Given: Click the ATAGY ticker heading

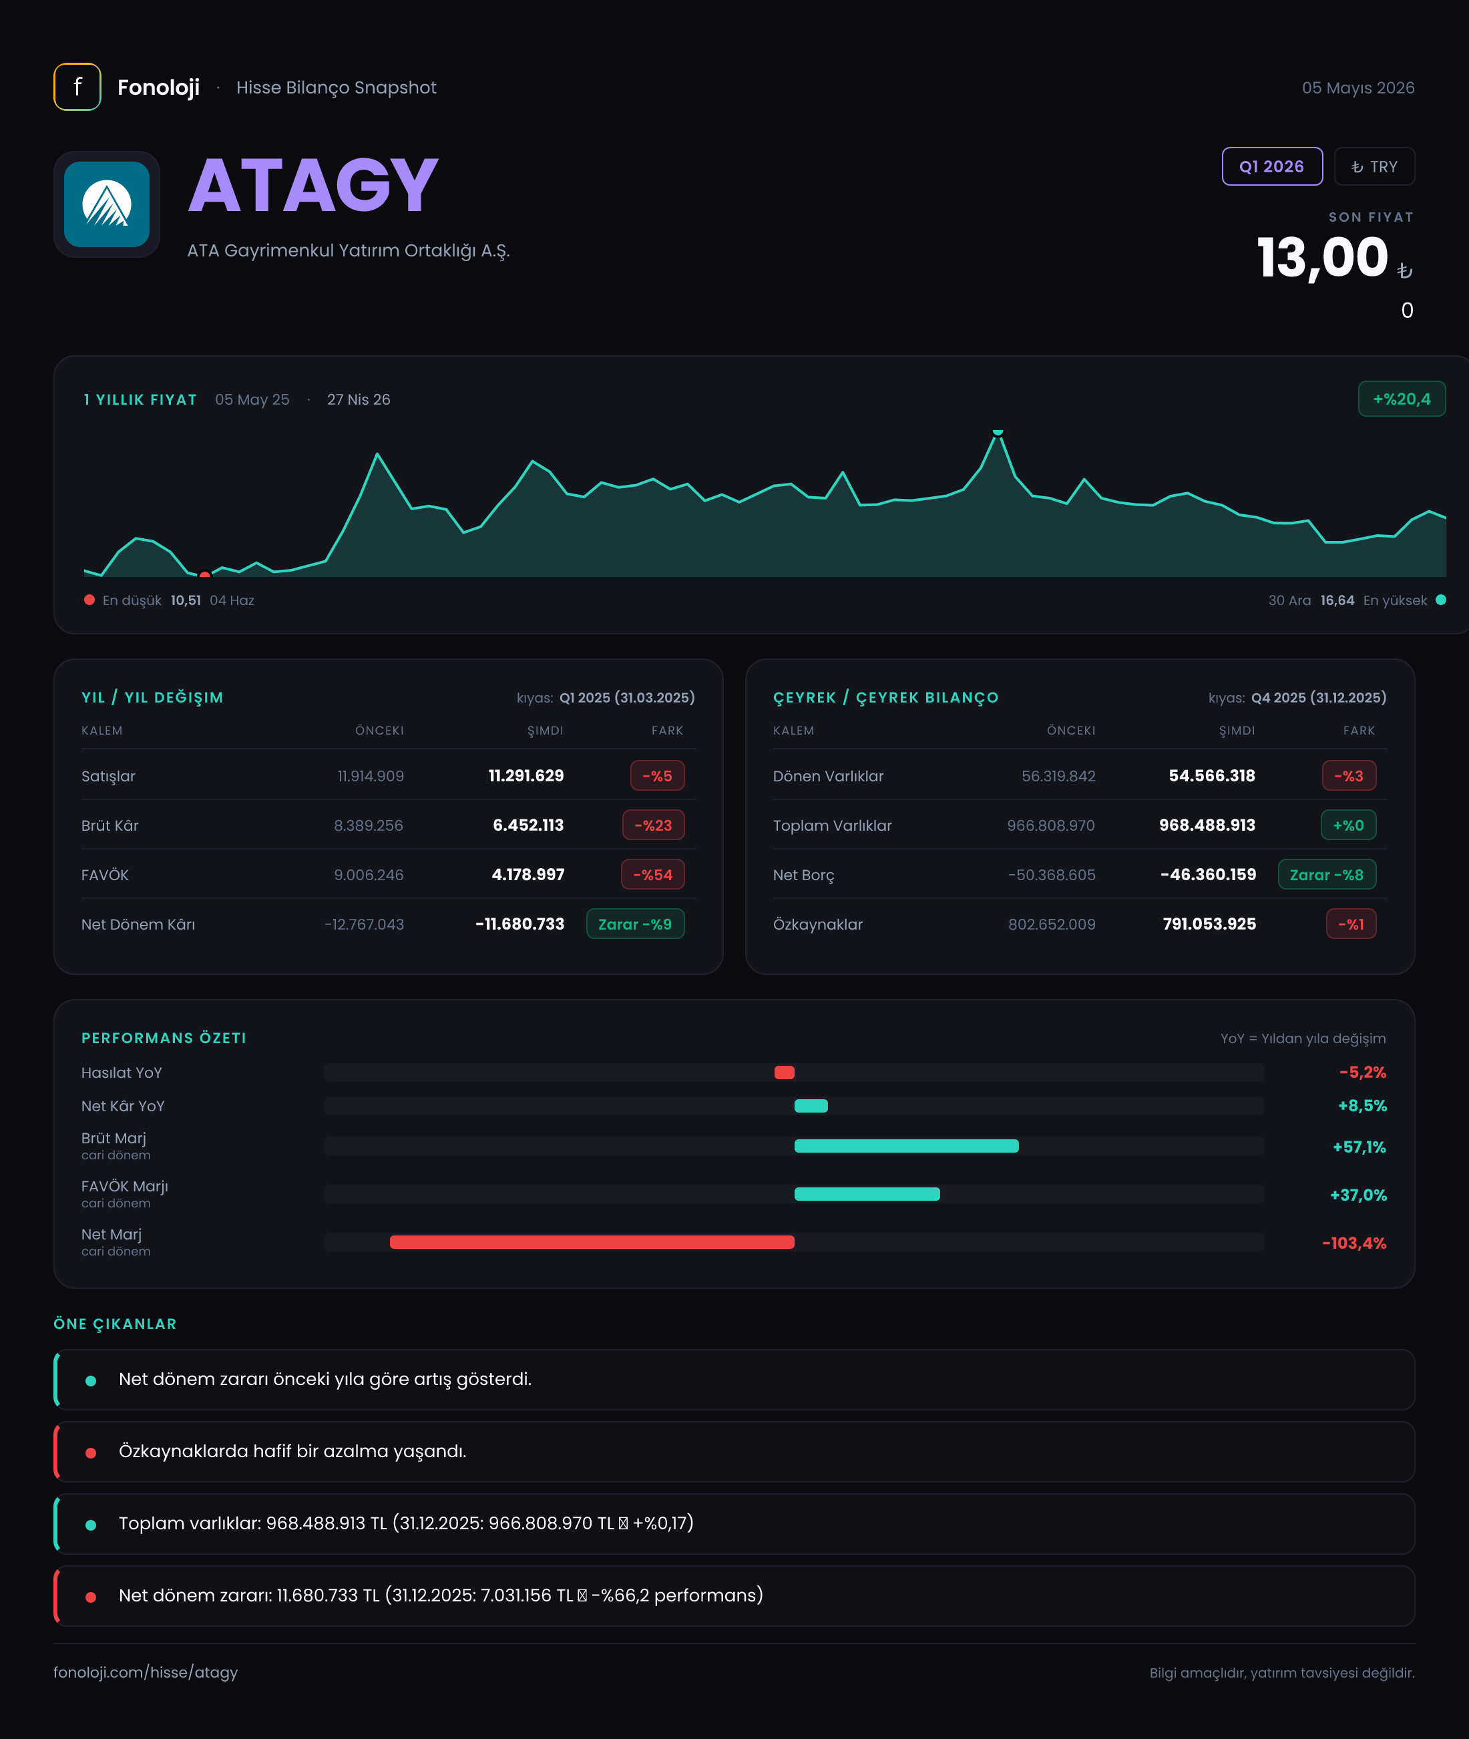Looking at the screenshot, I should click(313, 185).
